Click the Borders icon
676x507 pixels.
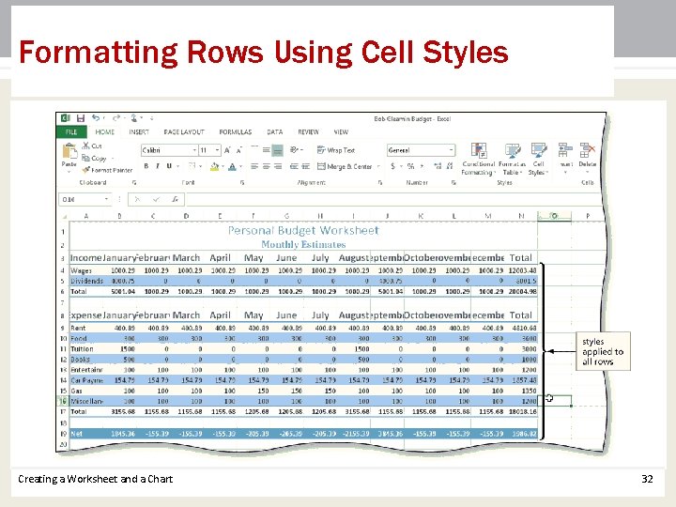point(192,166)
